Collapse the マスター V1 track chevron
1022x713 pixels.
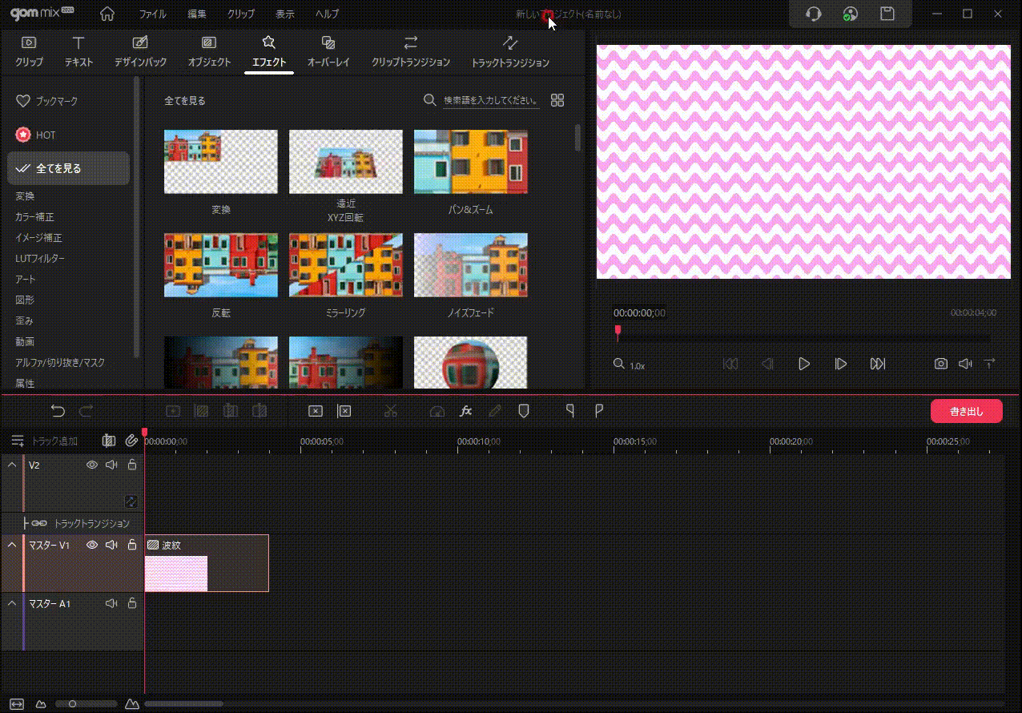pyautogui.click(x=12, y=545)
